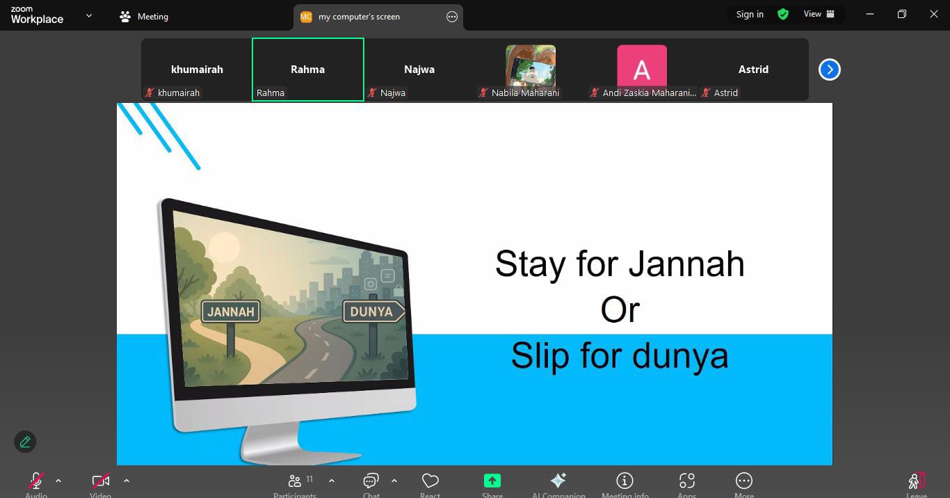Click the green encryption shield icon
This screenshot has height=498, width=950.
tap(783, 15)
